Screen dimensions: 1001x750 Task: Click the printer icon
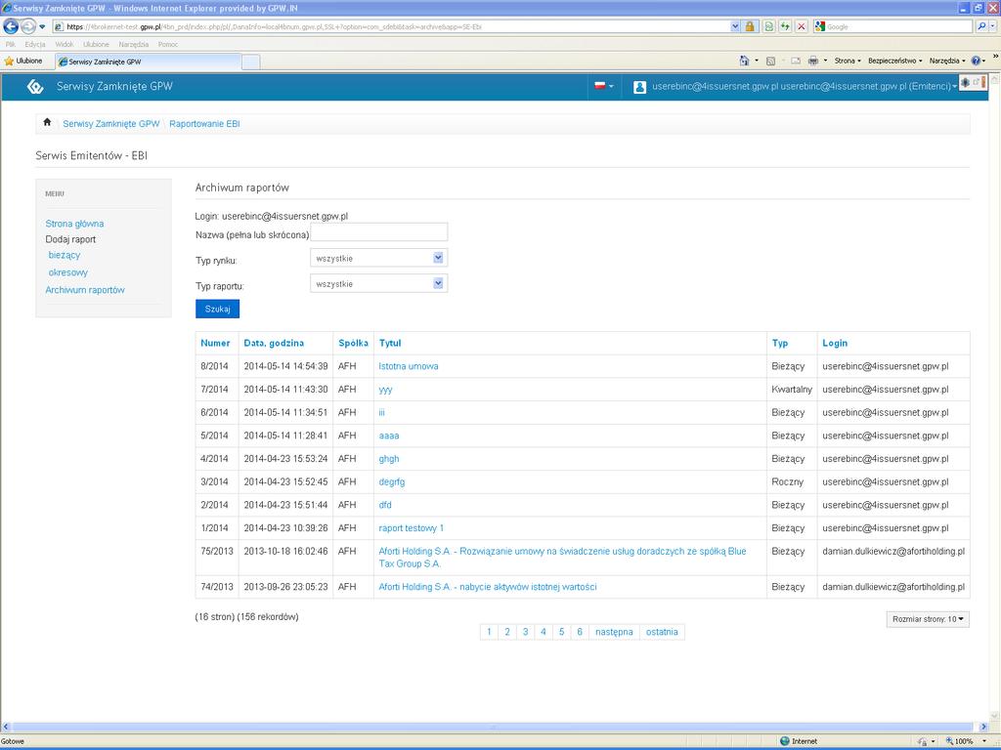coord(813,61)
